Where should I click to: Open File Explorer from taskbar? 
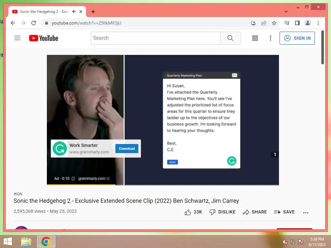click(26, 242)
